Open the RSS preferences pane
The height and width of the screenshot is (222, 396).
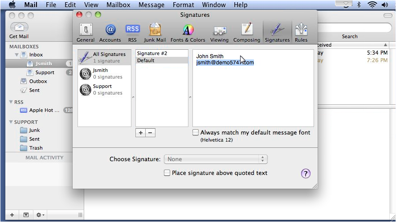[132, 33]
